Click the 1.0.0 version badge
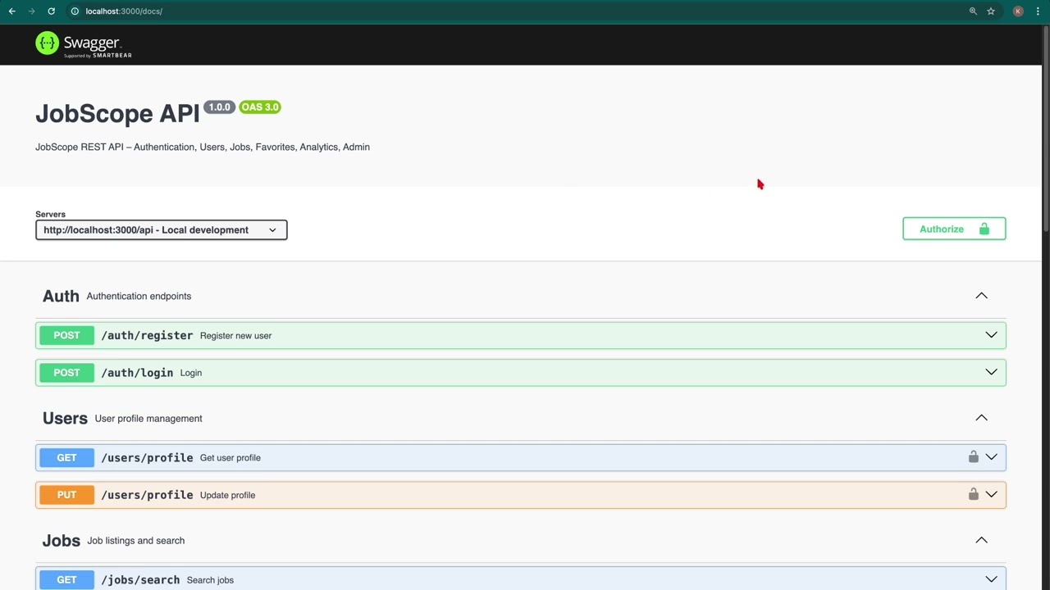 [x=219, y=107]
